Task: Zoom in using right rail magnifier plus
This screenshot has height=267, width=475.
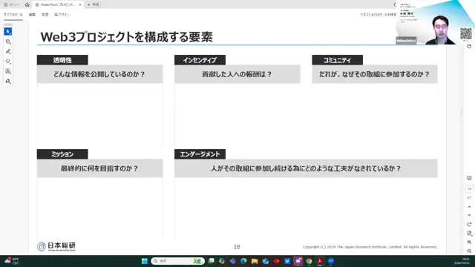Action: (x=469, y=243)
